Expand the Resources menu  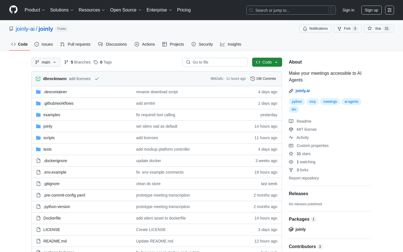92,10
